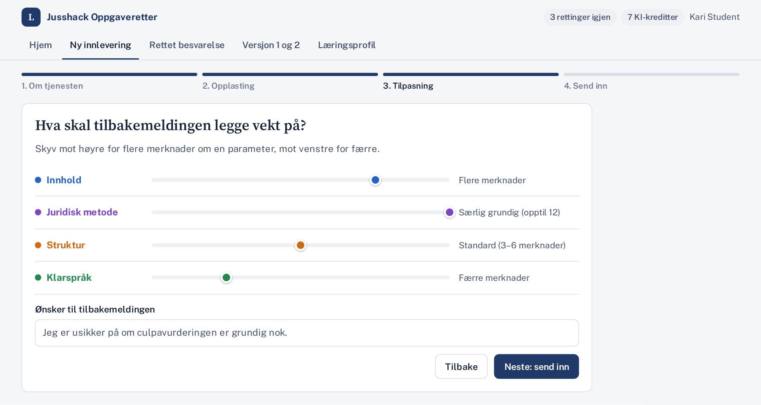Click the orange dot beside Struktur
This screenshot has height=405, width=761.
tap(38, 245)
